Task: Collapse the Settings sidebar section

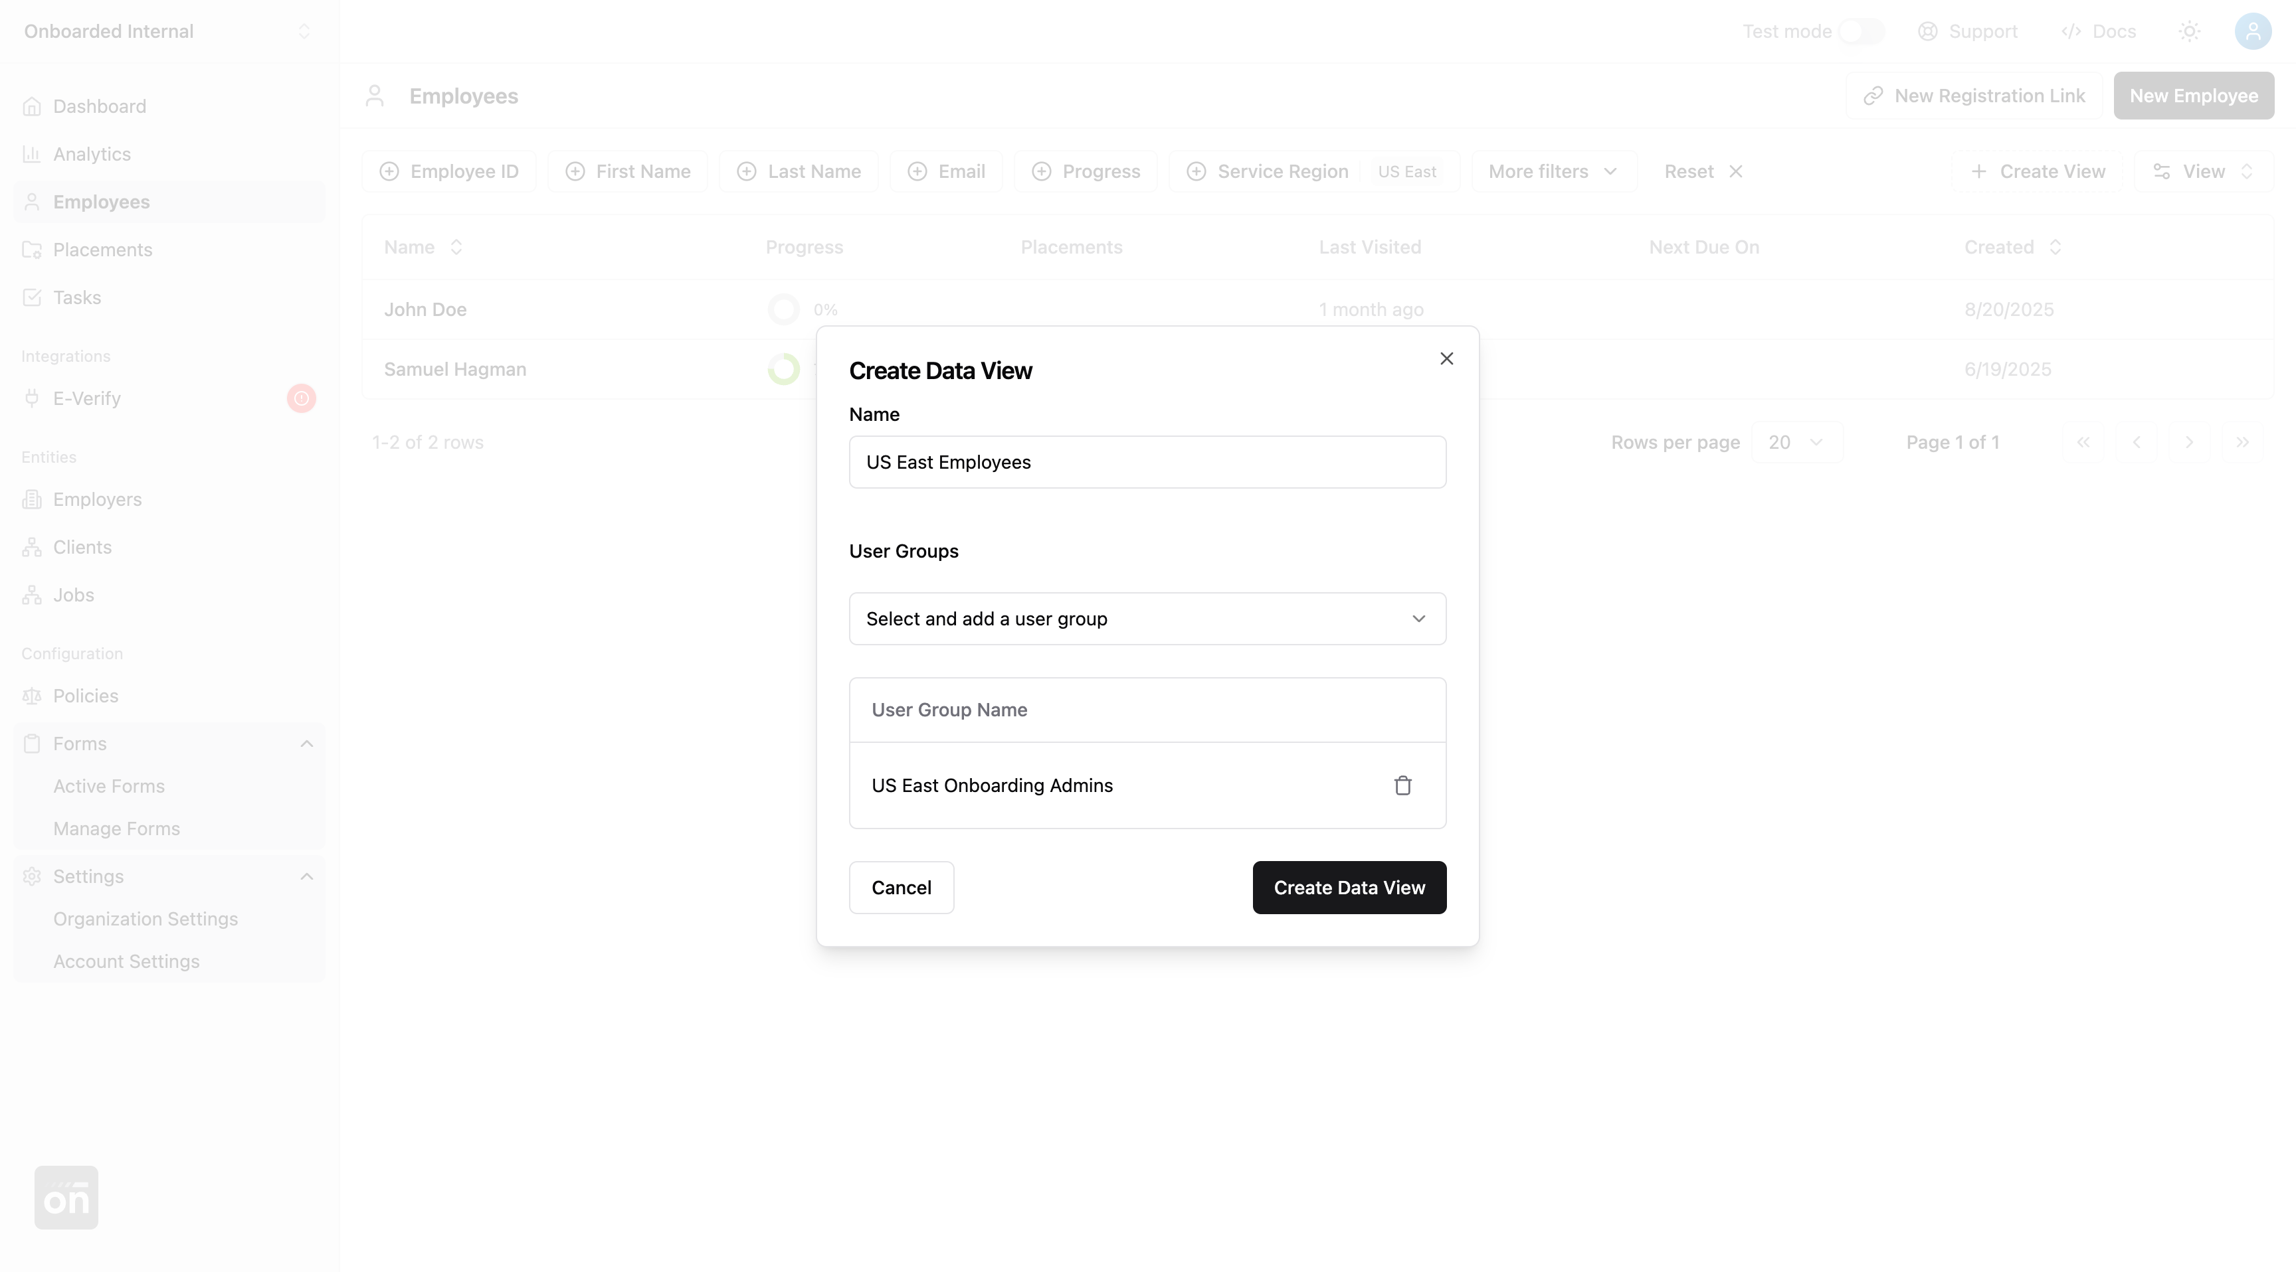Action: (x=307, y=876)
